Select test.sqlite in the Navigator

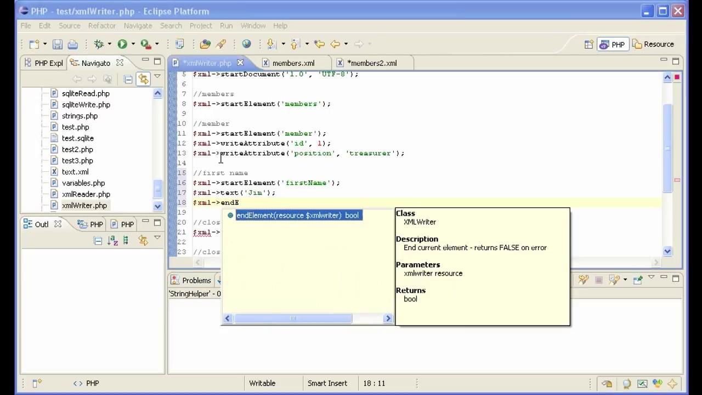point(77,138)
